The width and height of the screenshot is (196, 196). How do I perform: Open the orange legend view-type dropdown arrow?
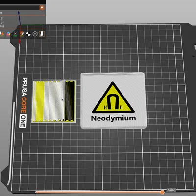[x=42, y=8]
